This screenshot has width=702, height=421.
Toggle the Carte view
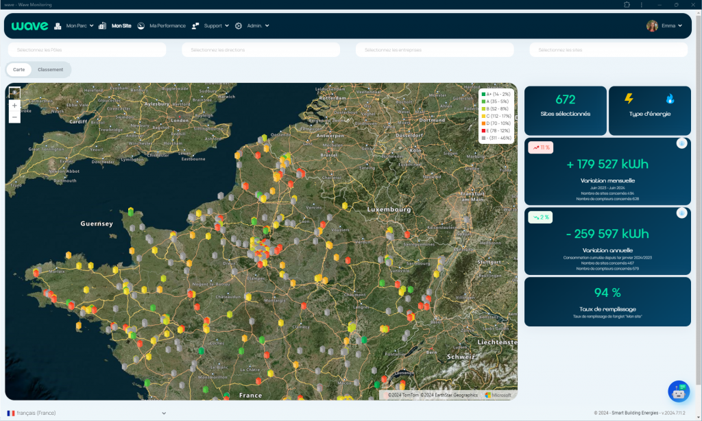19,69
